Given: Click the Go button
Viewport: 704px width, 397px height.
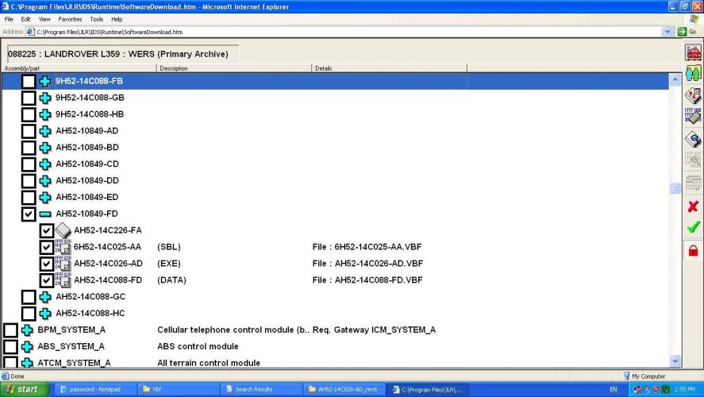Looking at the screenshot, I should [687, 32].
